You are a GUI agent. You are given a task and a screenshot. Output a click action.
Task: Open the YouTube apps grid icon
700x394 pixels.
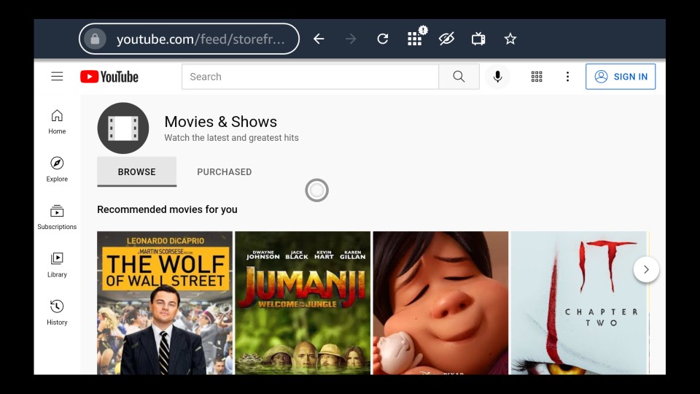537,77
